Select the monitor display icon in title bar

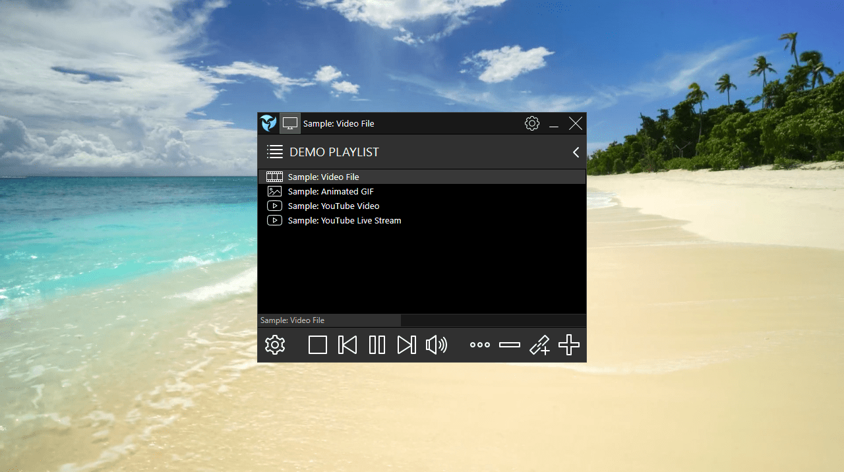(290, 123)
